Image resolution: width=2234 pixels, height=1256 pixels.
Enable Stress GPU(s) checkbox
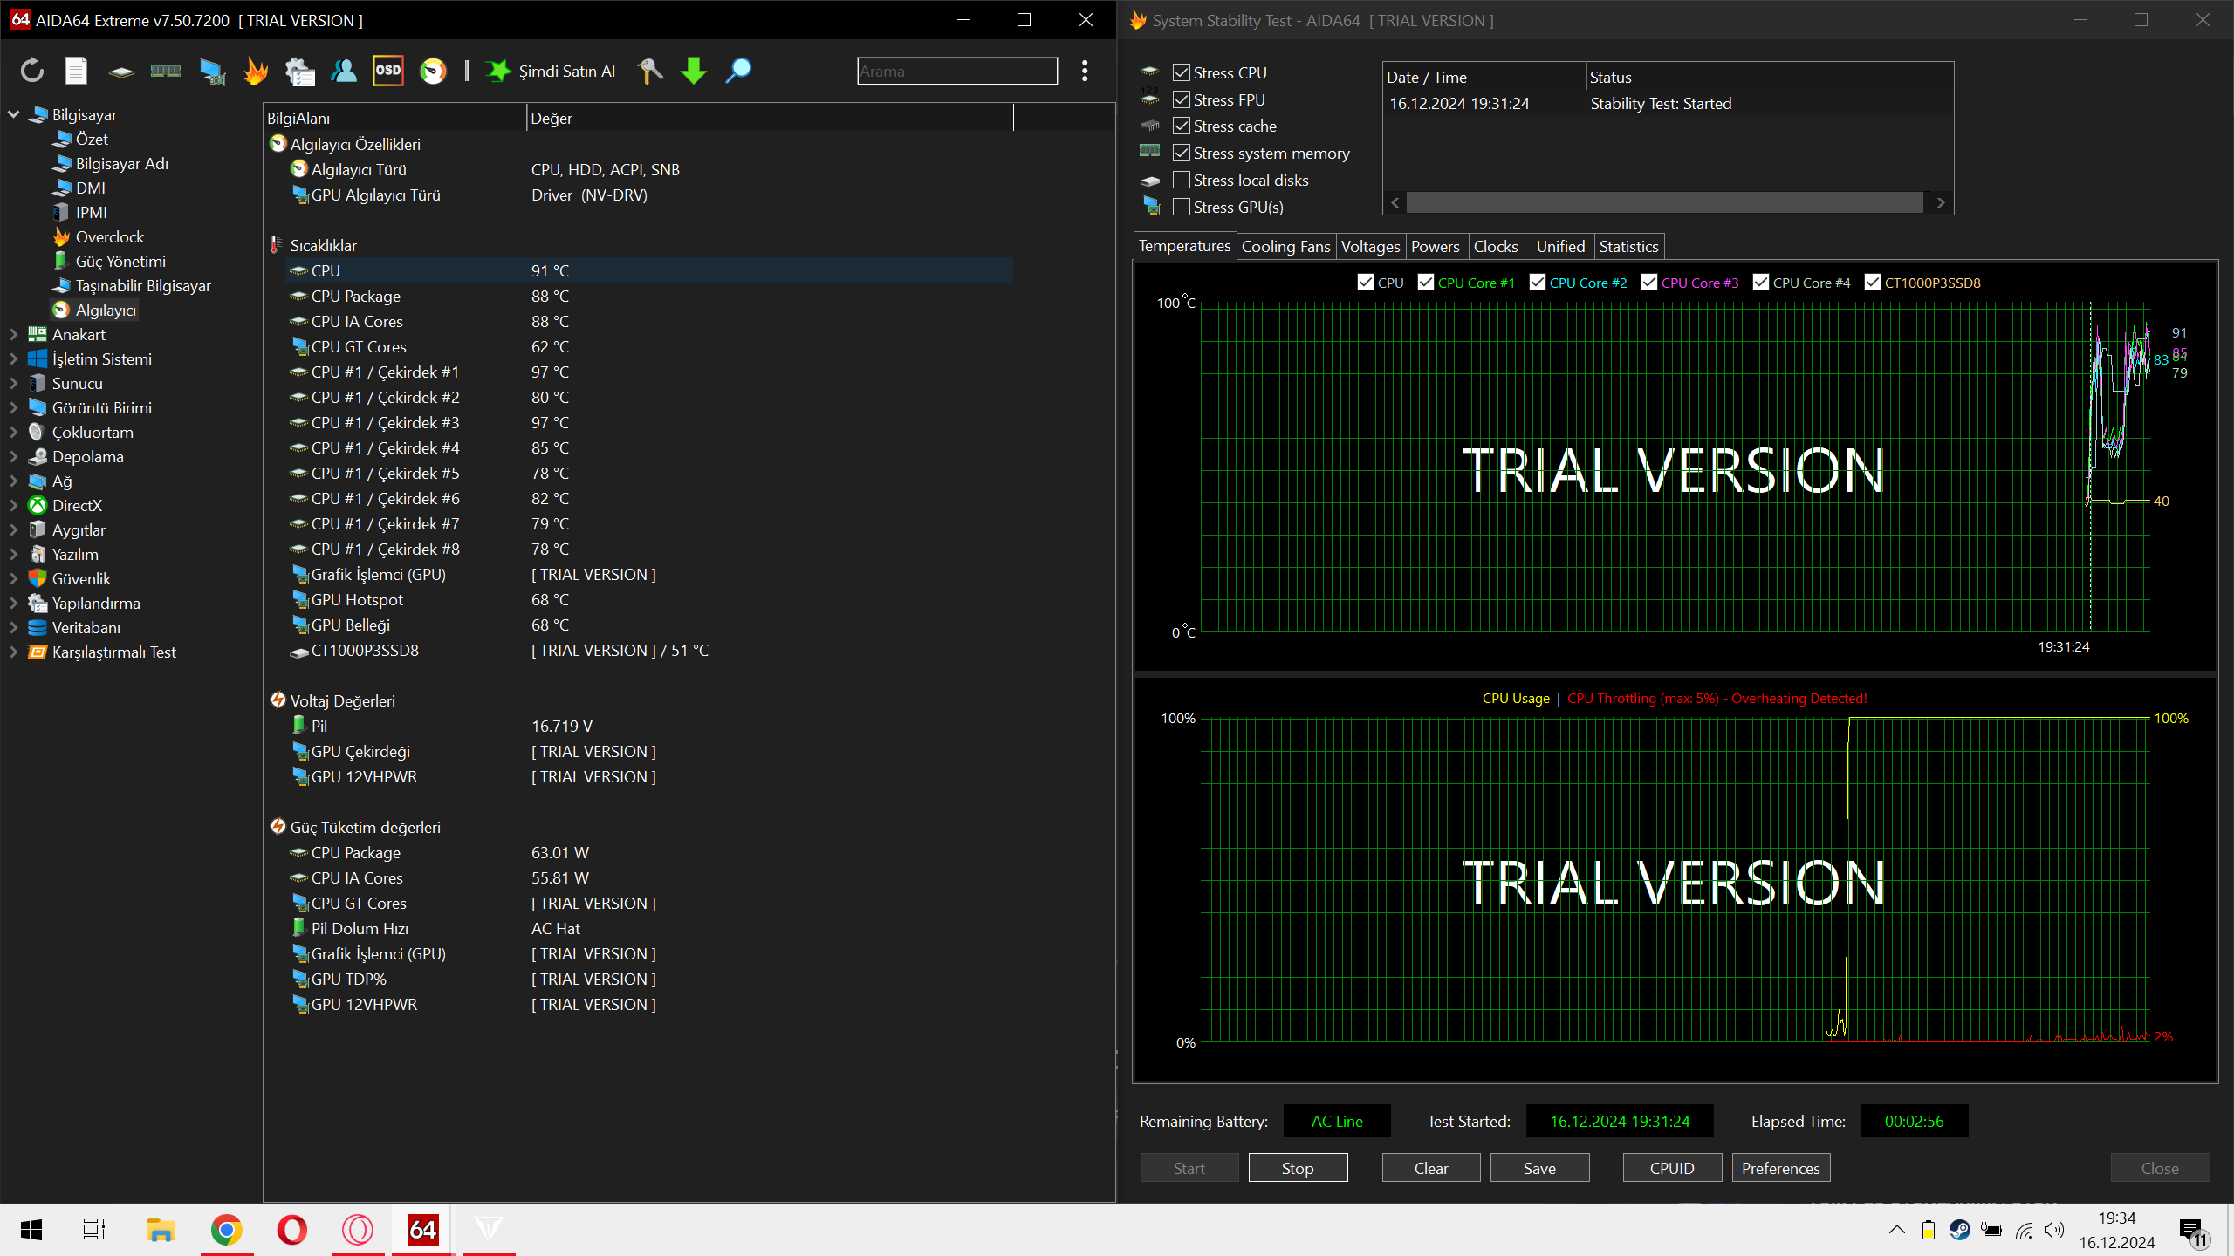[x=1182, y=207]
